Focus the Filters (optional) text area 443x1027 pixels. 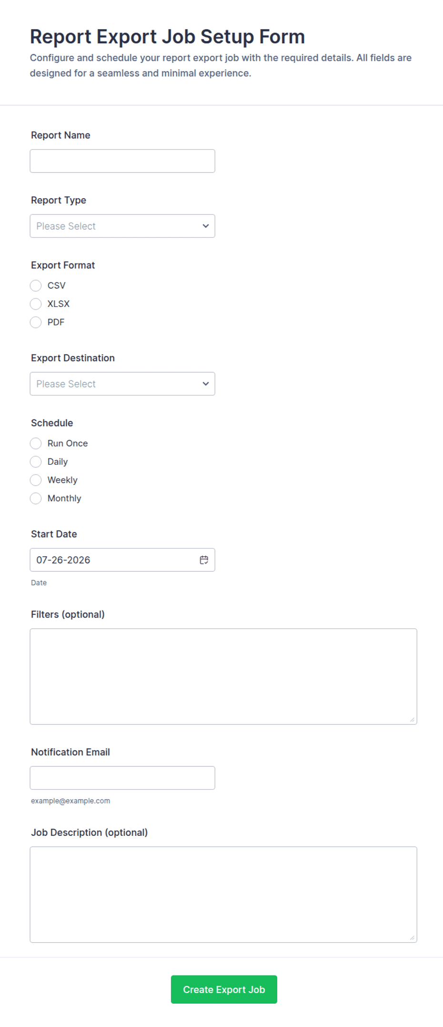coord(223,677)
